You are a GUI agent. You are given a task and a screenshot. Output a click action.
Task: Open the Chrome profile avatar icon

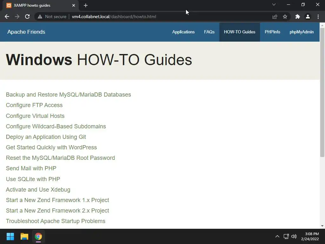coord(308,17)
